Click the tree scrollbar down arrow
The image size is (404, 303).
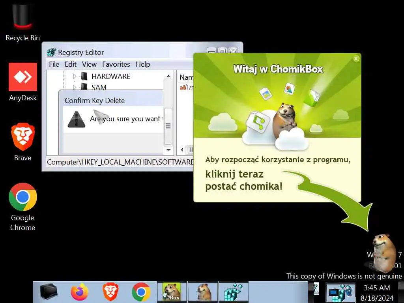tap(168, 150)
